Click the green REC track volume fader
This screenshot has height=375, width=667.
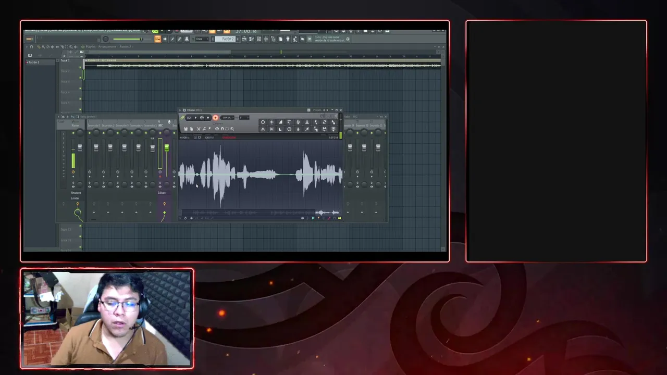click(167, 148)
